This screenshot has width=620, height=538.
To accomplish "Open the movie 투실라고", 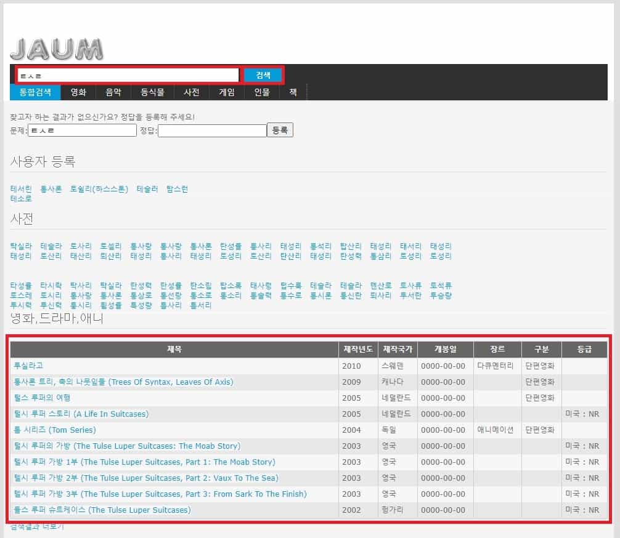I will [28, 366].
